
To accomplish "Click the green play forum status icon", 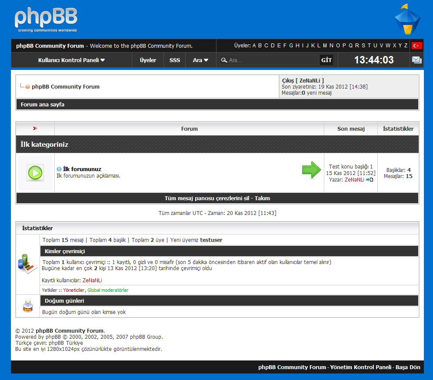I will click(x=35, y=173).
